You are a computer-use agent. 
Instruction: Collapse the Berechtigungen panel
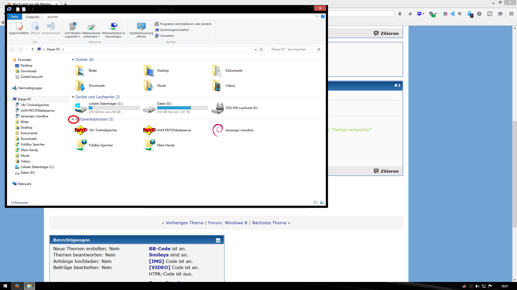(218, 240)
